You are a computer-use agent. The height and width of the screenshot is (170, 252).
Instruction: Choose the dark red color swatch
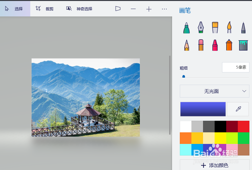coord(232,127)
